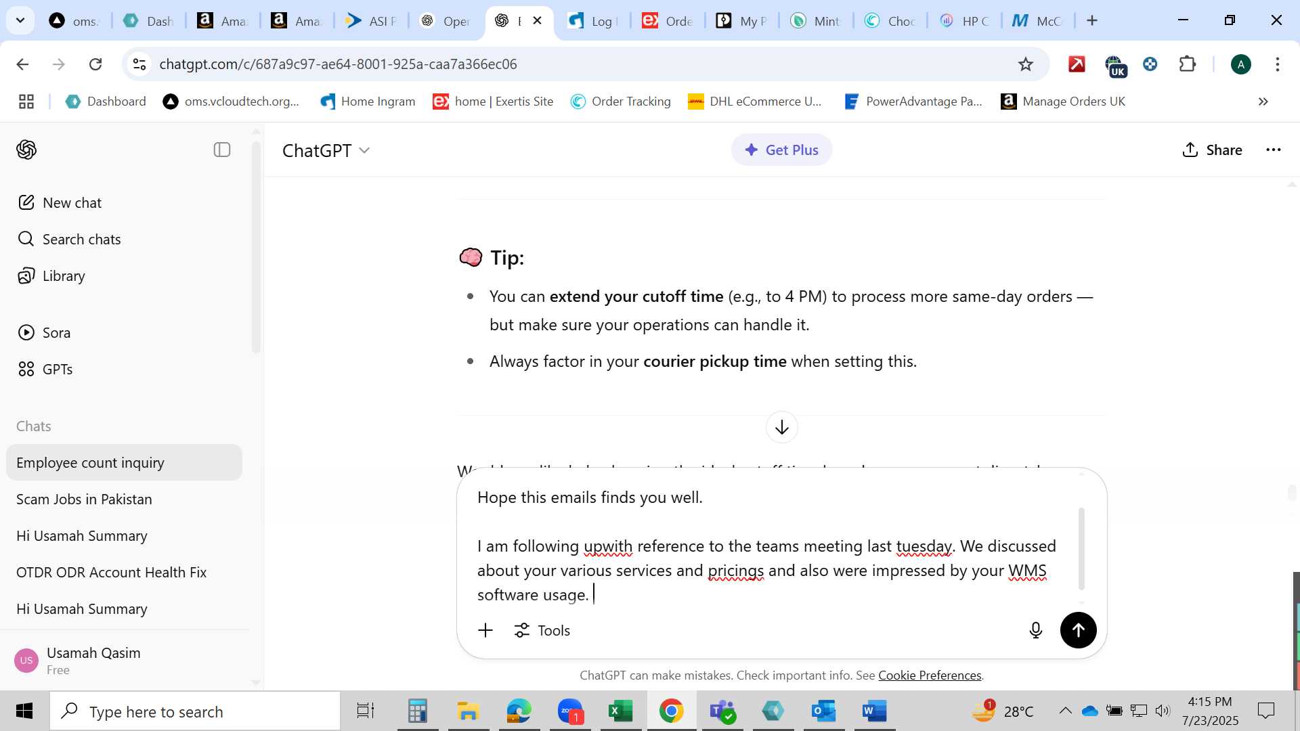1300x731 pixels.
Task: Open Excel from the taskbar
Action: pos(620,711)
